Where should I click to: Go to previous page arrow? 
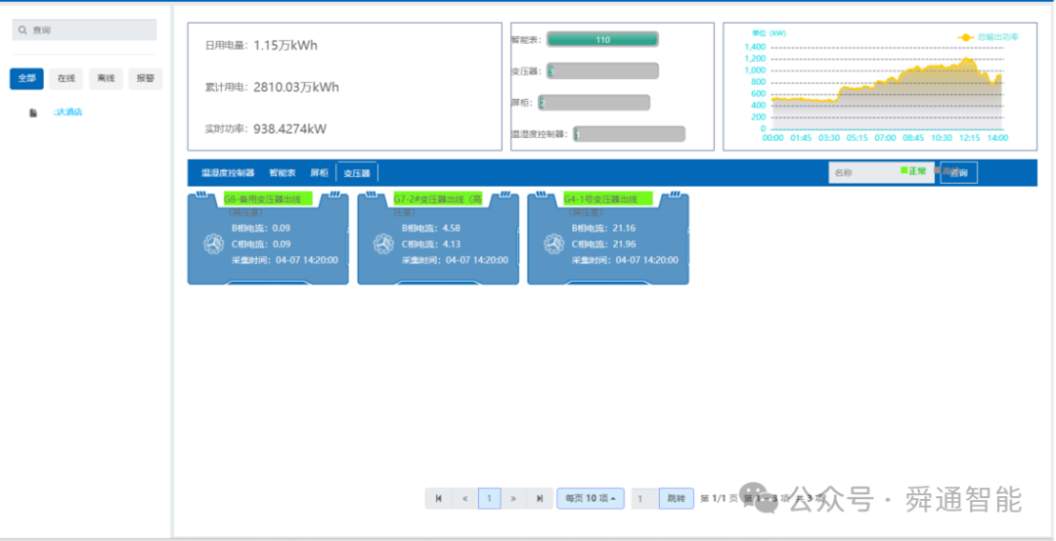(x=464, y=499)
